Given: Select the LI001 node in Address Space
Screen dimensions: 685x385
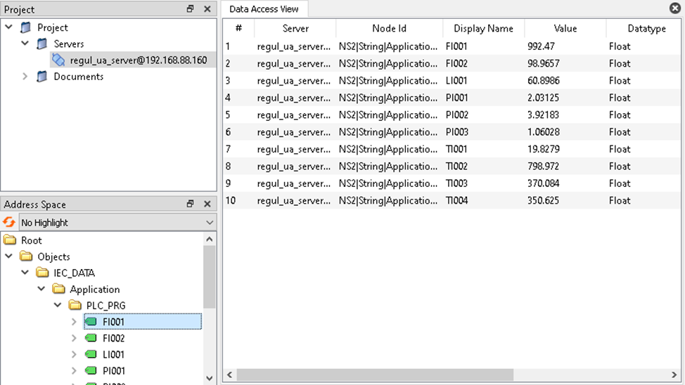Looking at the screenshot, I should [114, 355].
